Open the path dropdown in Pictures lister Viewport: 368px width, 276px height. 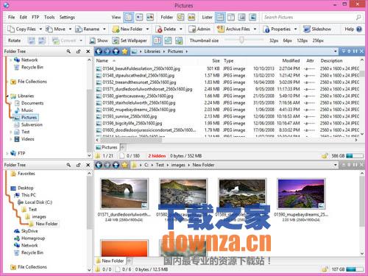click(x=335, y=52)
